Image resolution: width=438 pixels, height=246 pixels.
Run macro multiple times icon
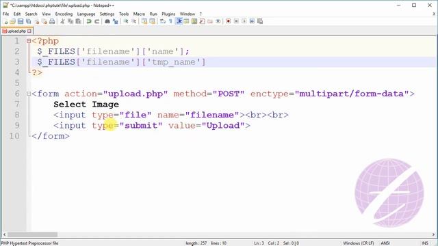pos(252,21)
